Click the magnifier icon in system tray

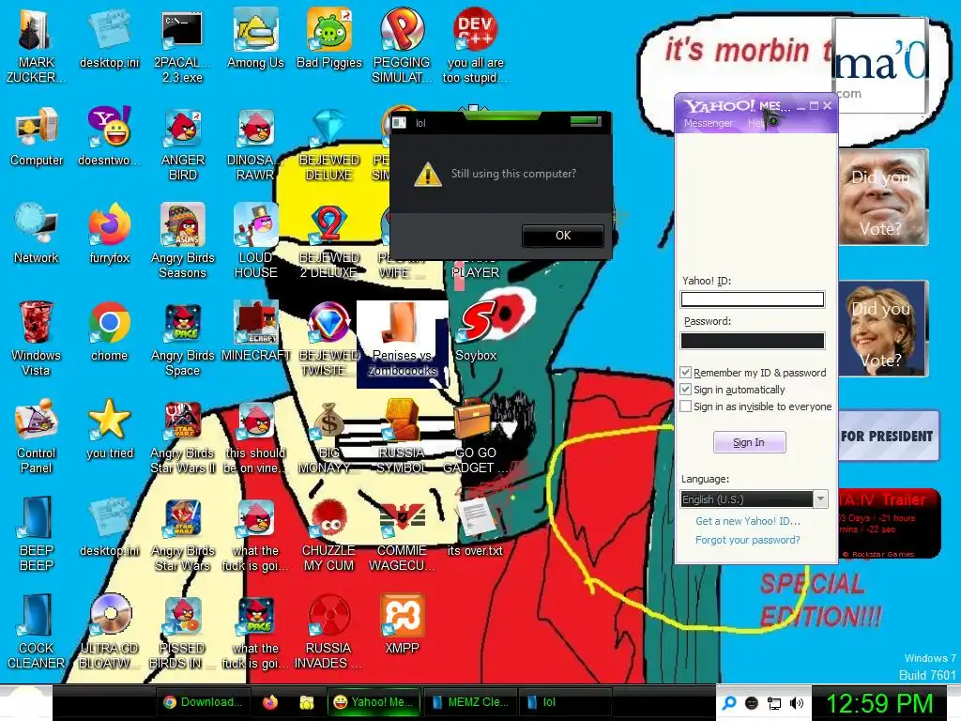coord(729,703)
